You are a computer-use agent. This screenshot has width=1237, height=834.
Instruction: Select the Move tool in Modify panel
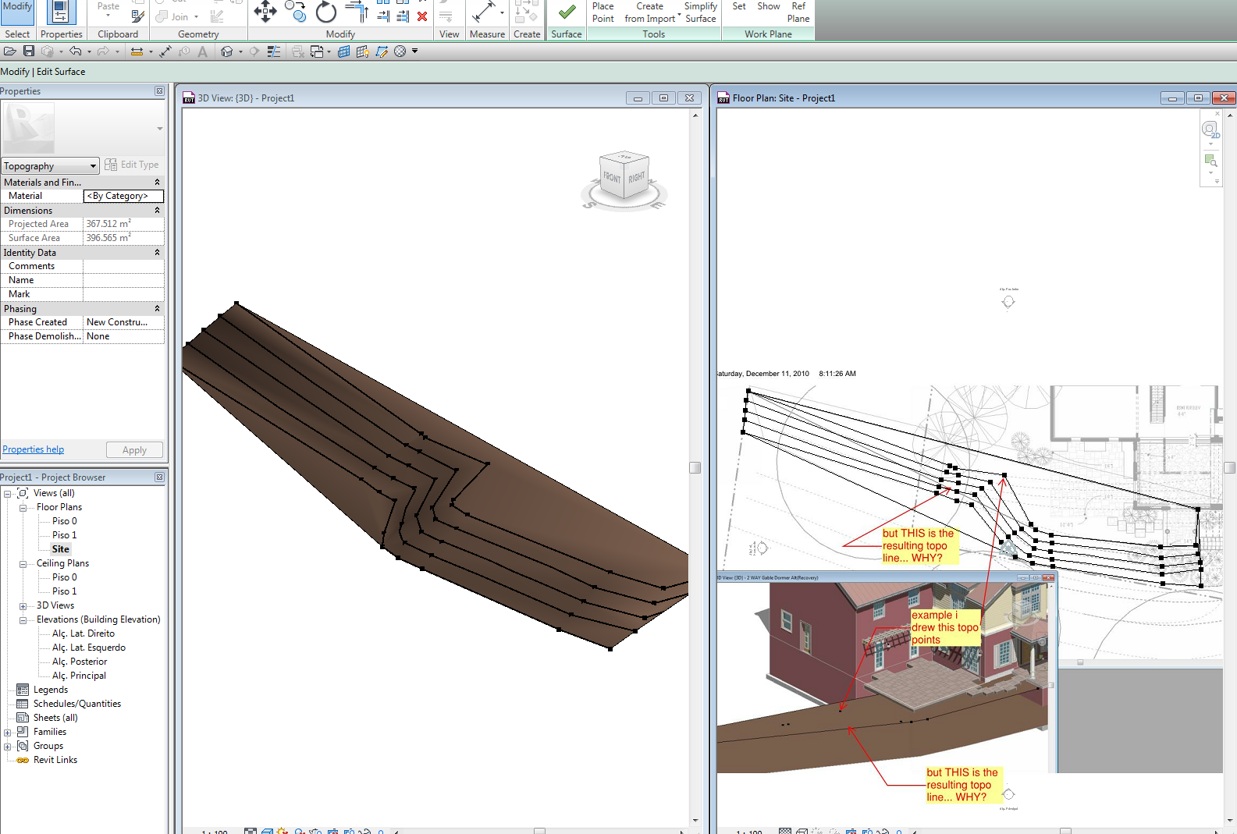[265, 12]
